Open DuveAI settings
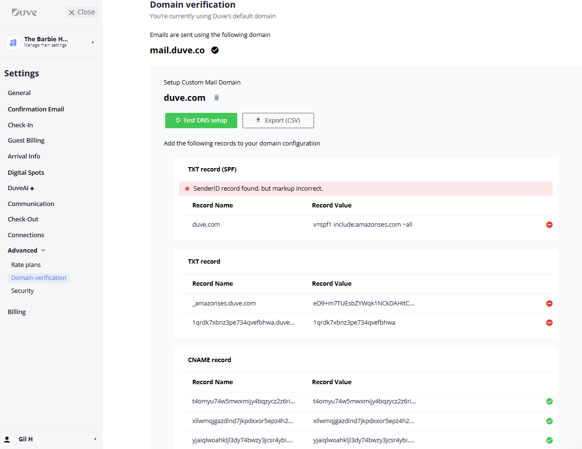Screen dimensions: 582x449 [x=18, y=188]
